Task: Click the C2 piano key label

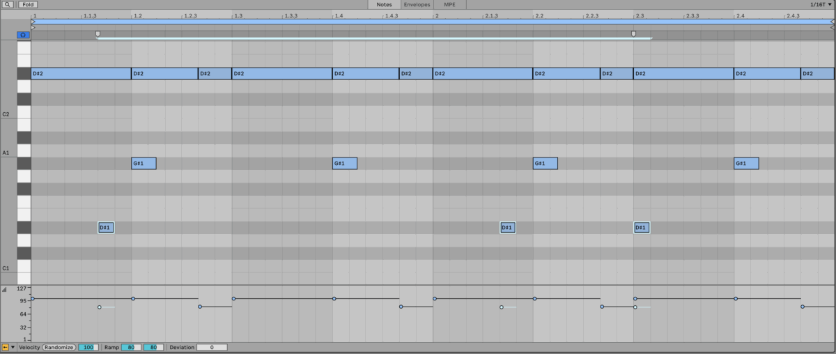Action: pyautogui.click(x=6, y=114)
